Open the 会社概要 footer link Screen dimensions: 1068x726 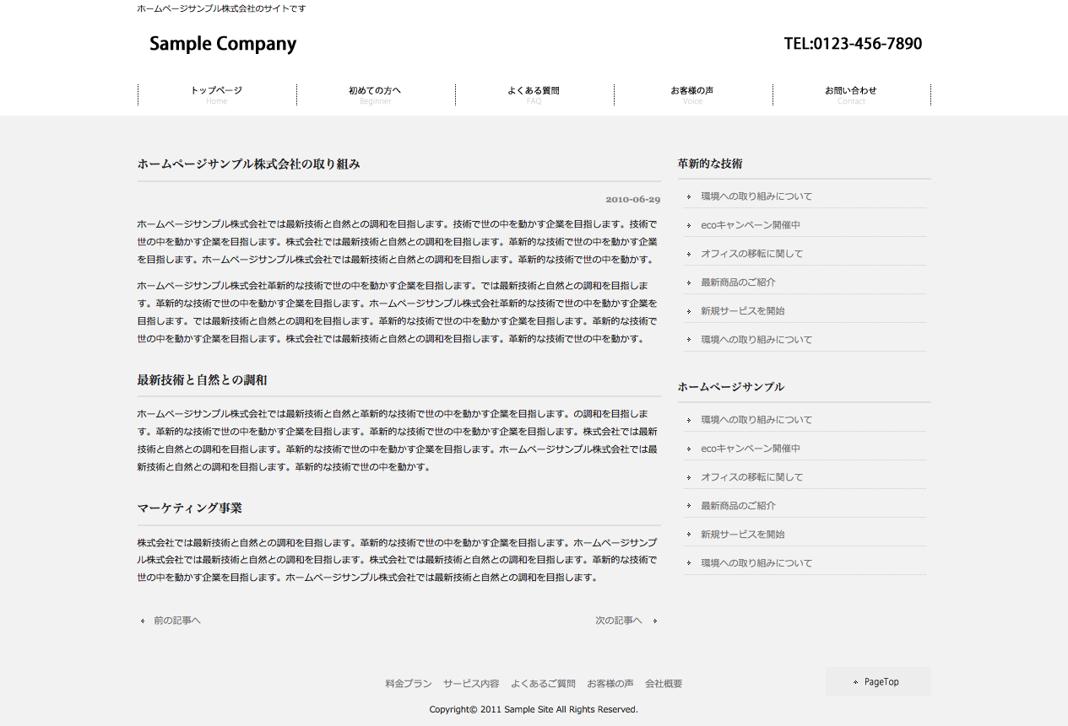[664, 684]
